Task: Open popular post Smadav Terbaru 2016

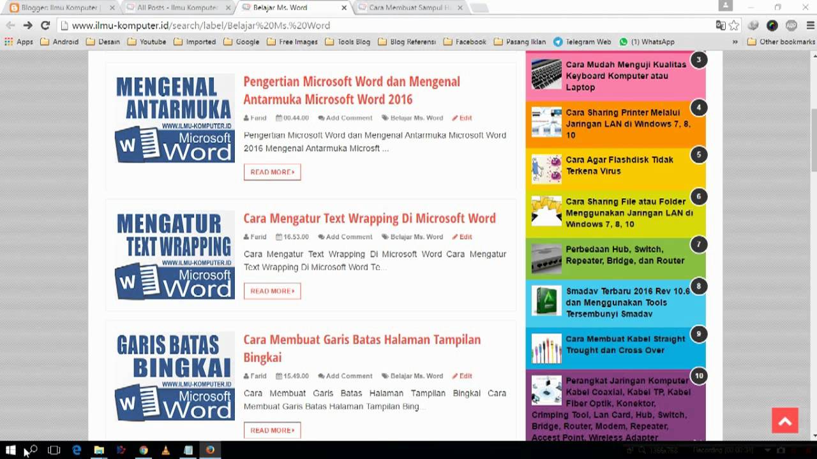Action: pyautogui.click(x=628, y=303)
